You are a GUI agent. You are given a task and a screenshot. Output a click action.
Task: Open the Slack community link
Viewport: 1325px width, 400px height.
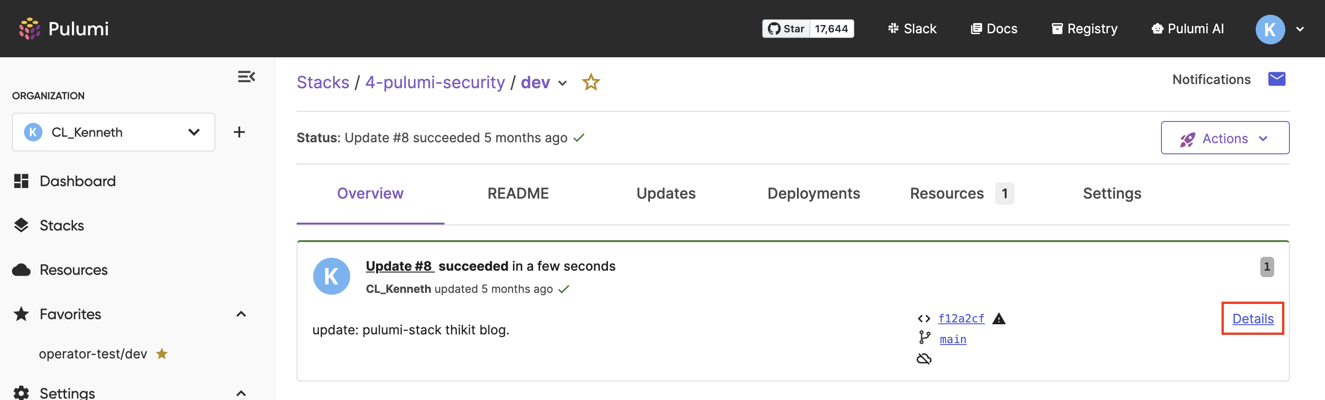click(x=912, y=29)
